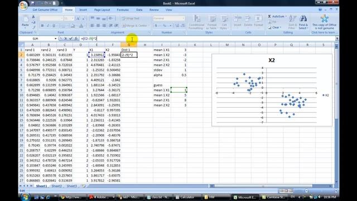Click the X2 chart title
Image resolution: width=357 pixels, height=201 pixels.
(272, 60)
